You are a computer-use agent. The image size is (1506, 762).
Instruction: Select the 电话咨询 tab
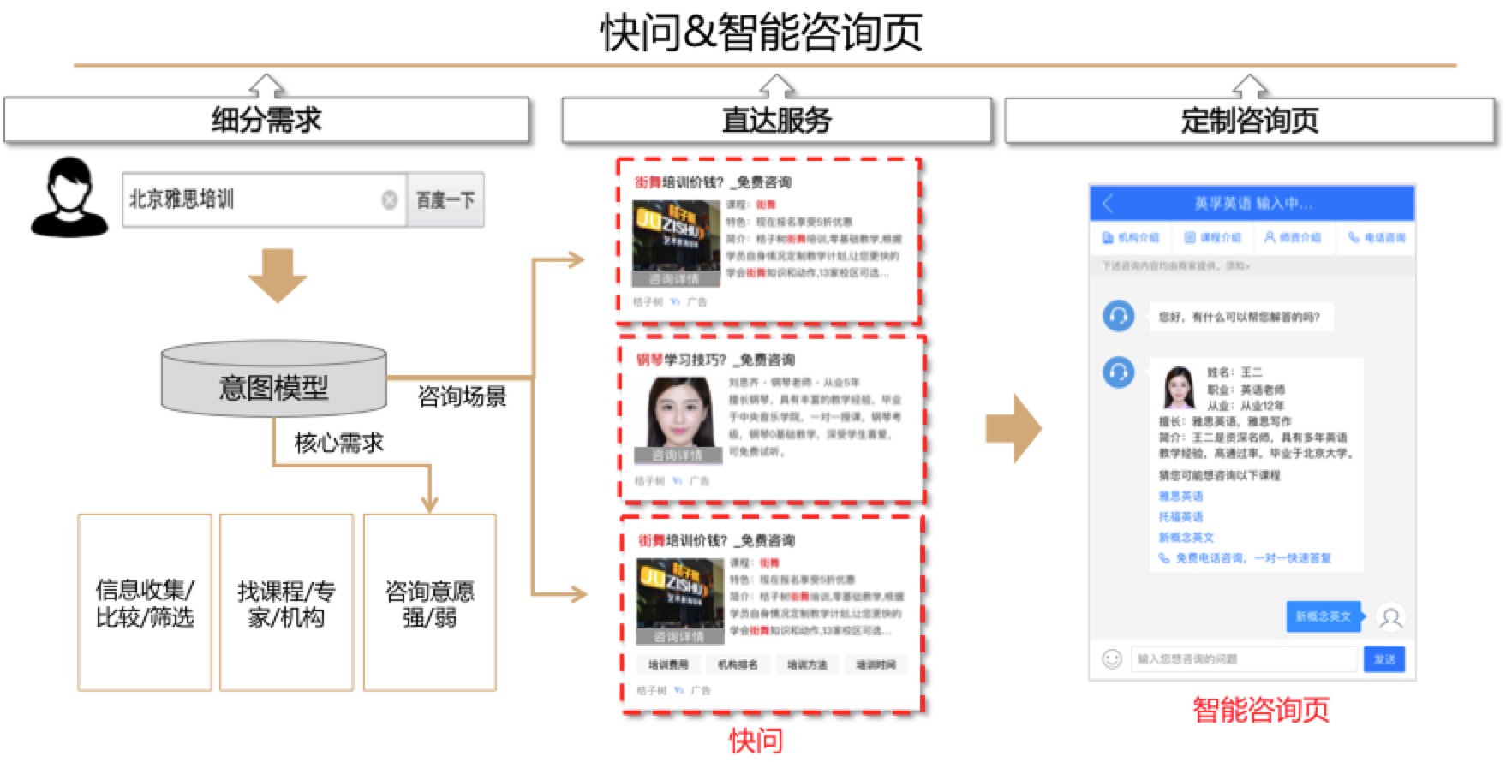(x=1377, y=237)
